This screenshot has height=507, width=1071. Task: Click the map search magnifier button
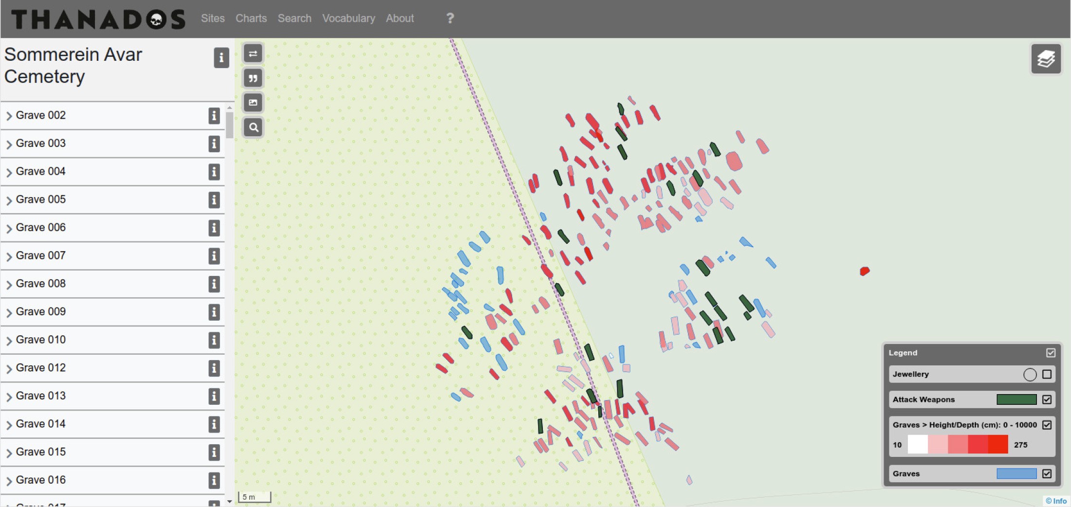[253, 127]
